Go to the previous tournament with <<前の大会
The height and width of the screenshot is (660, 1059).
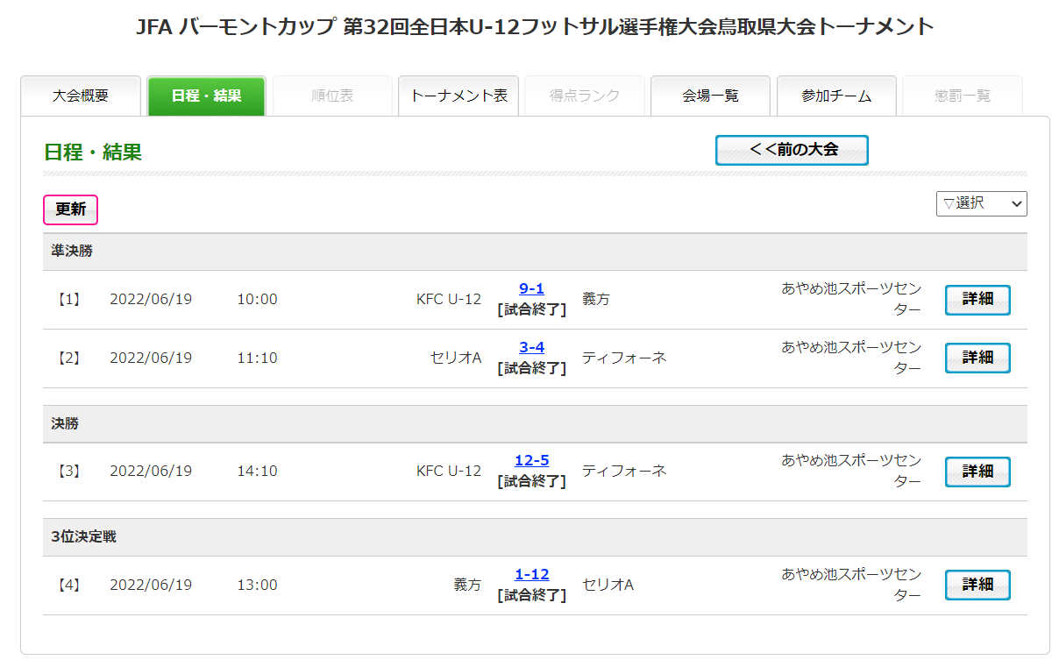(x=792, y=150)
